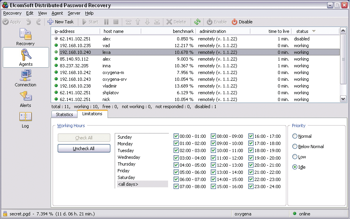Open the Agents section in sidebar

click(x=26, y=57)
